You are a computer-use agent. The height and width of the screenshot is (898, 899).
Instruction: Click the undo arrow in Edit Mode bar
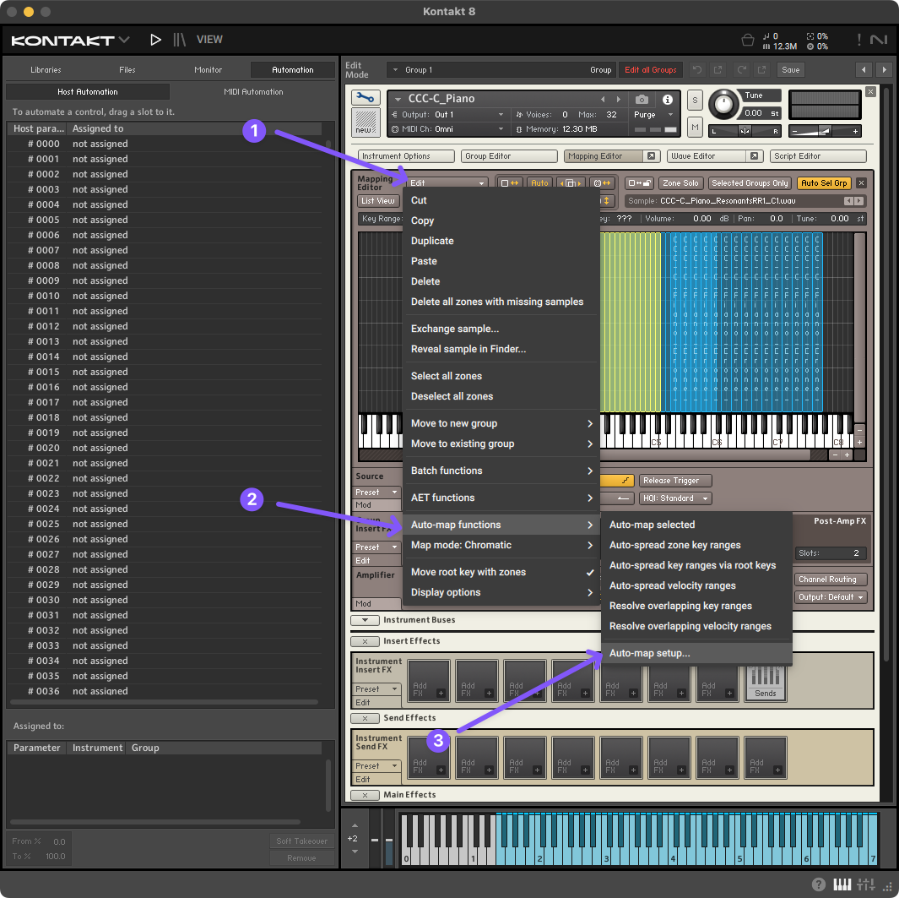tap(697, 70)
